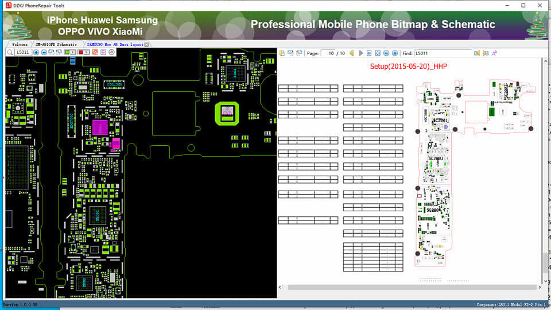Zoom in the board bitmap view
551x310 pixels.
tap(36, 52)
